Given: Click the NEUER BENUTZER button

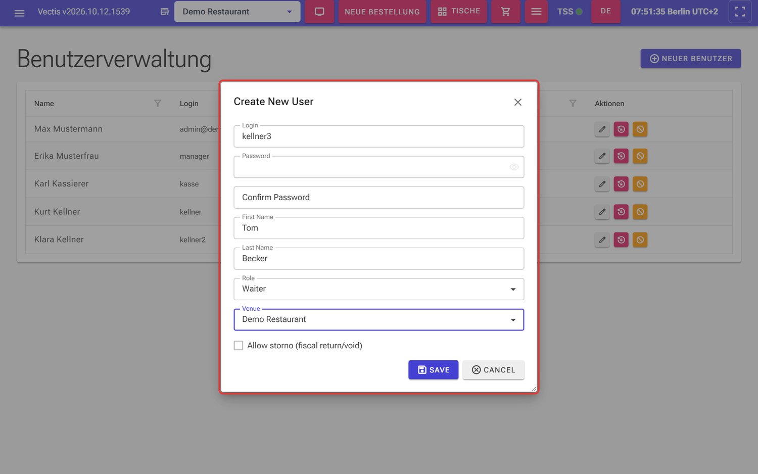Looking at the screenshot, I should coord(691,59).
